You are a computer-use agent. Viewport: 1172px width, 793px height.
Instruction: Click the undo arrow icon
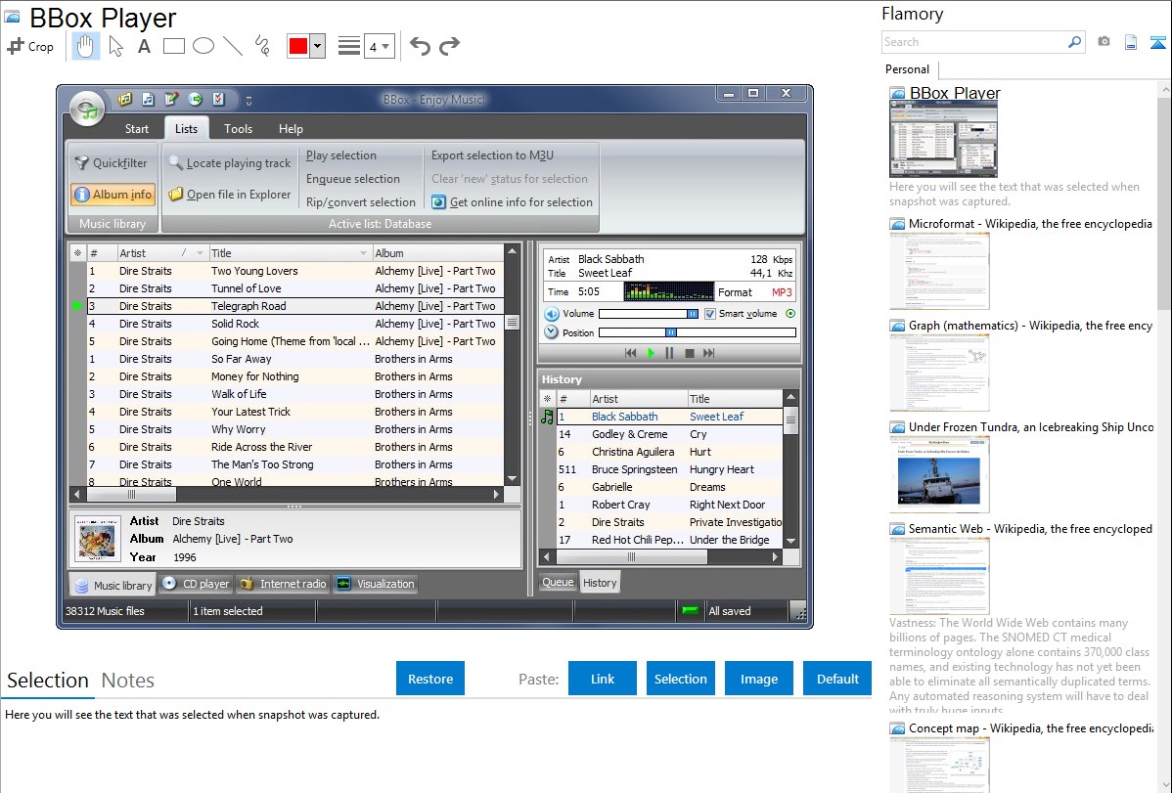(420, 46)
